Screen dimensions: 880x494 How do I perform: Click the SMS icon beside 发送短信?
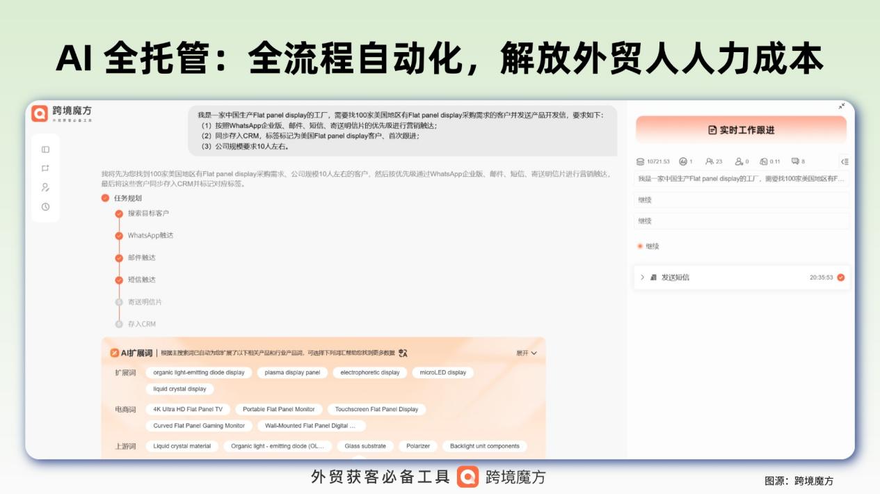click(653, 278)
